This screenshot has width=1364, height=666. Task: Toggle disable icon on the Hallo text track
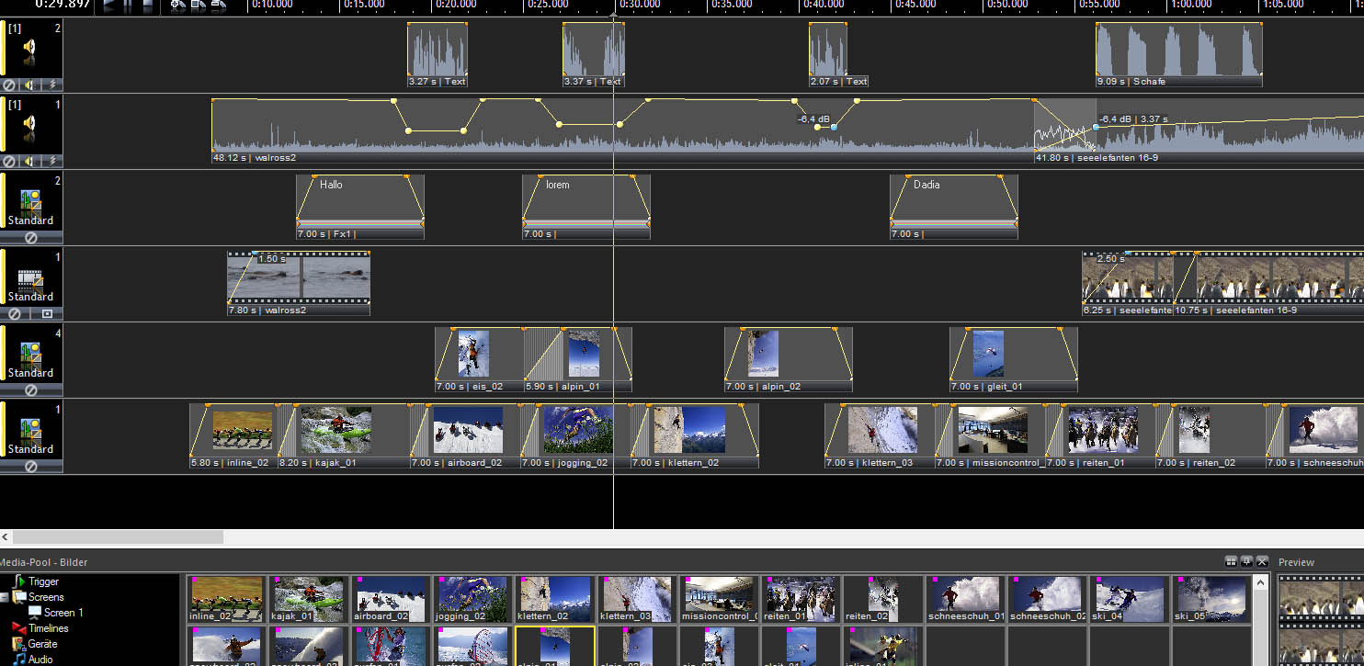pos(30,237)
